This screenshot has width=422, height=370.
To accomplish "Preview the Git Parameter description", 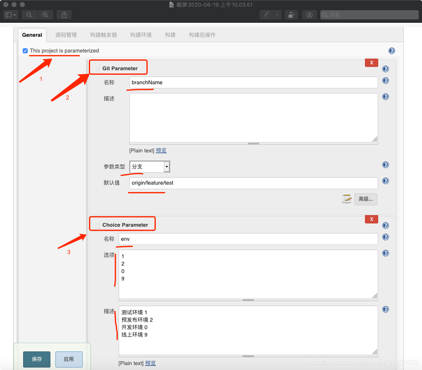I will point(161,151).
